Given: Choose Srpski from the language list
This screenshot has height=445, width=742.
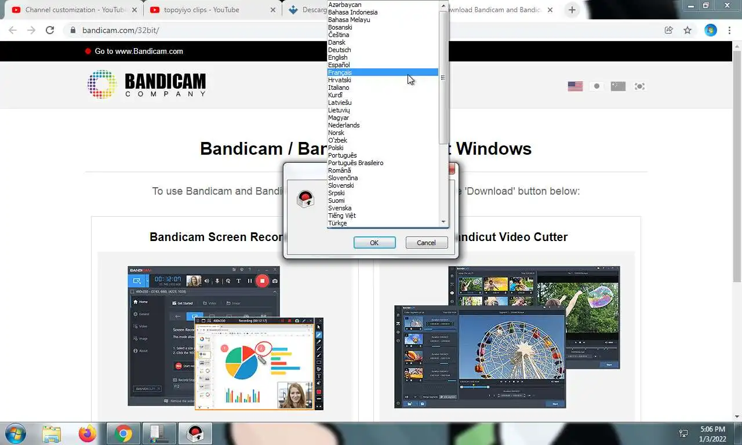Looking at the screenshot, I should click(383, 193).
